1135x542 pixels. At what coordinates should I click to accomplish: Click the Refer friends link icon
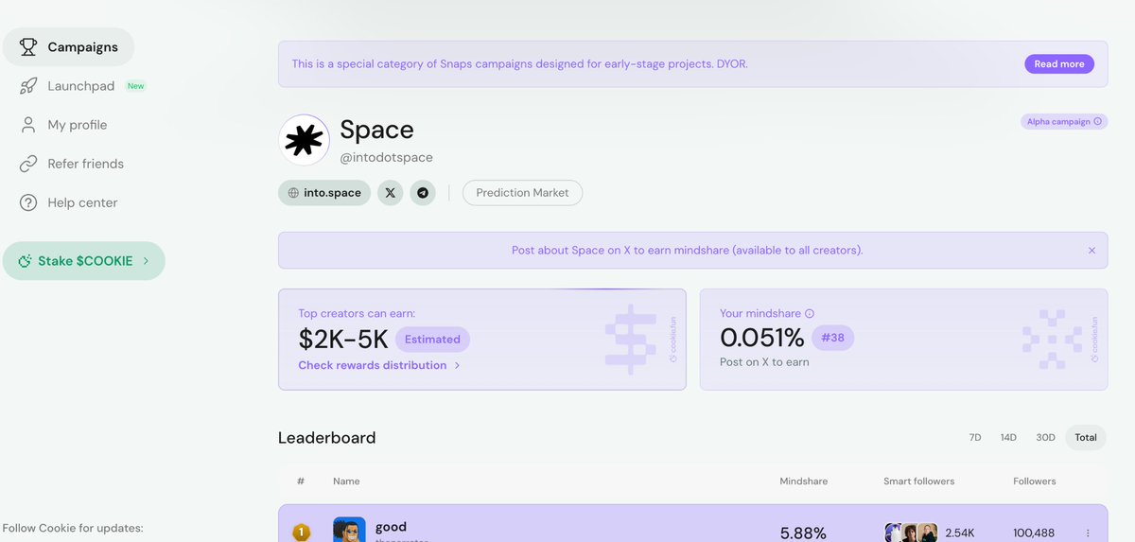[x=28, y=164]
